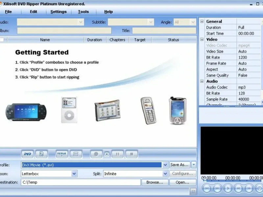Click into the Album text field
This screenshot has width=263, height=197.
click(x=64, y=31)
